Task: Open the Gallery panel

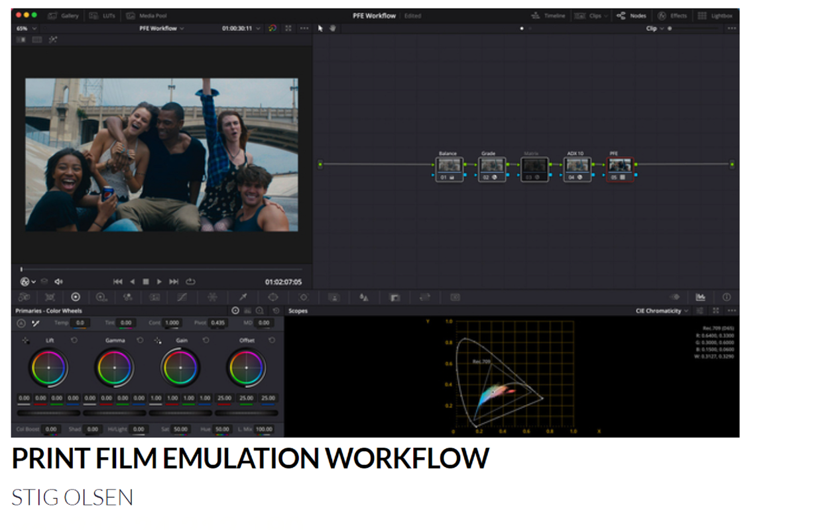Action: click(64, 15)
